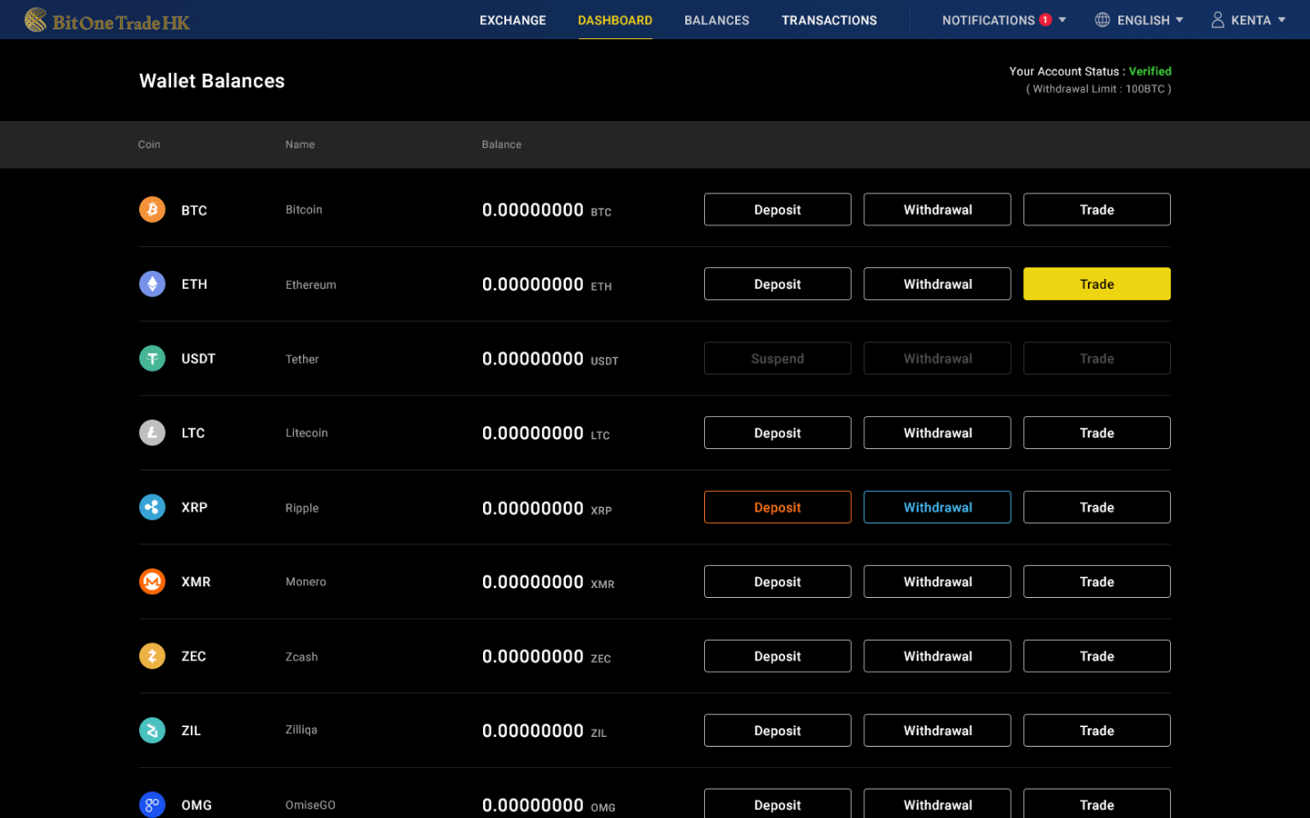Click the Ripple coin icon
This screenshot has width=1310, height=818.
coord(152,507)
